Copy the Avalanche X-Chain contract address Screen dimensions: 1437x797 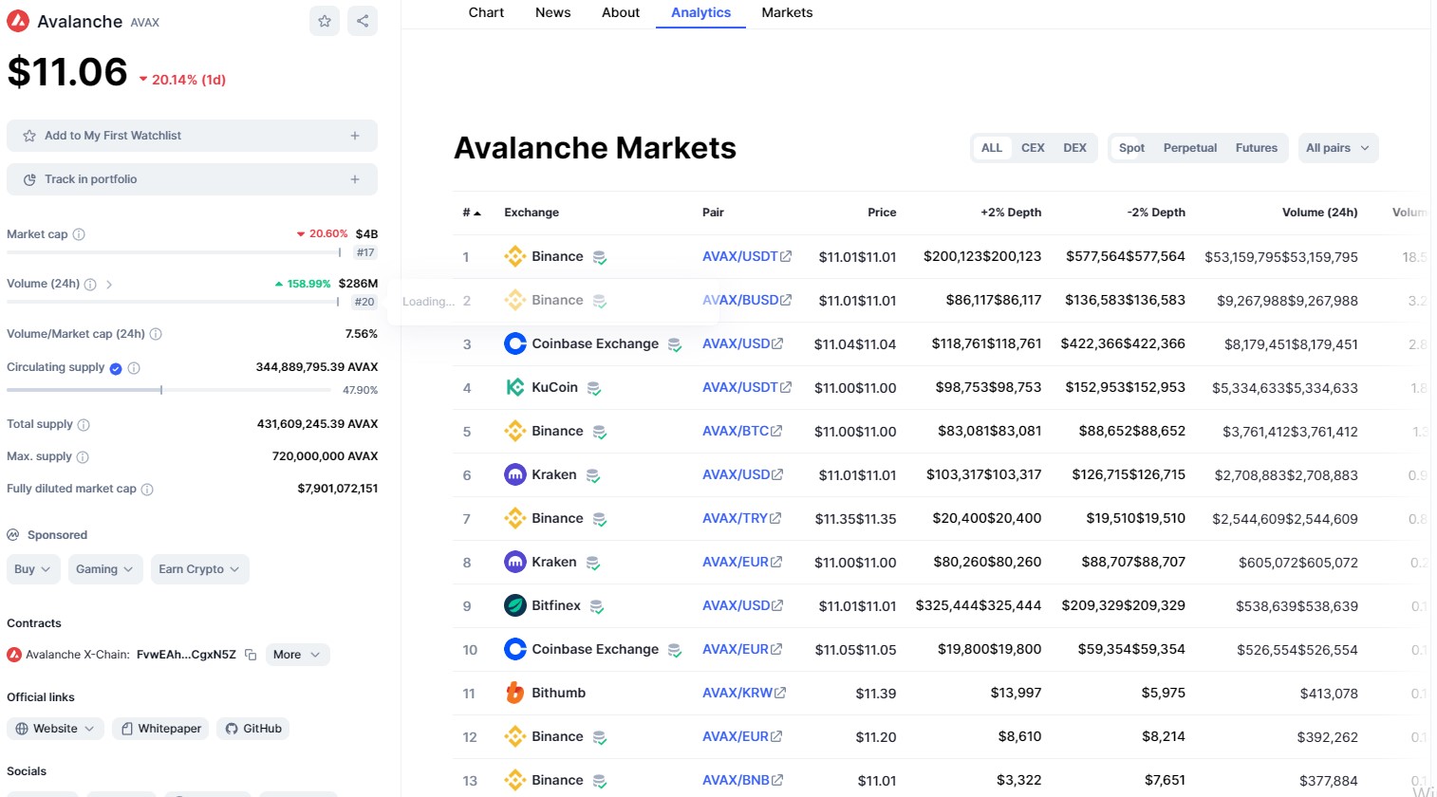251,655
